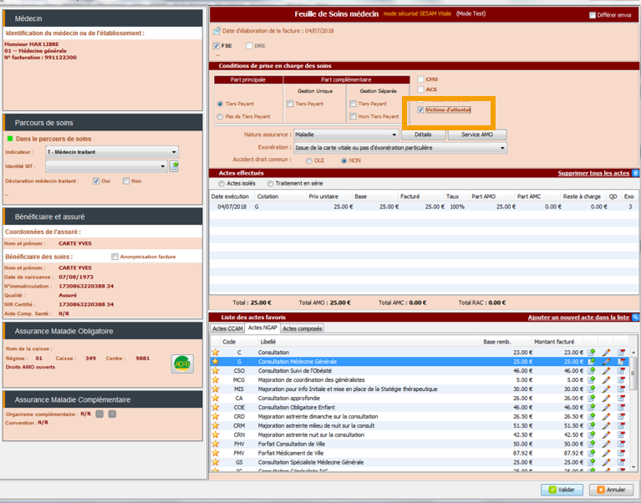Open the Actes composés tab
The height and width of the screenshot is (503, 641).
click(x=302, y=328)
